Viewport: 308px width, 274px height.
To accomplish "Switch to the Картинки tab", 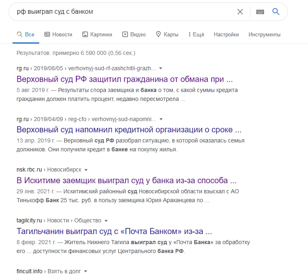I will (x=97, y=34).
